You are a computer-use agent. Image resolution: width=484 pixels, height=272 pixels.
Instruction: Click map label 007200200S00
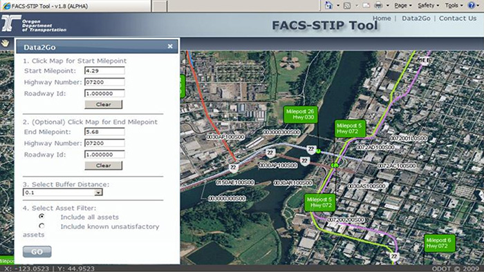346,220
